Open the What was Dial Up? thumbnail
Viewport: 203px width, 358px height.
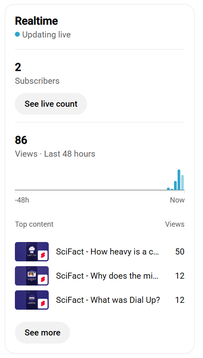click(x=32, y=300)
